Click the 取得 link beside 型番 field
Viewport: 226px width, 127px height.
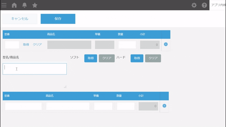(x=26, y=45)
